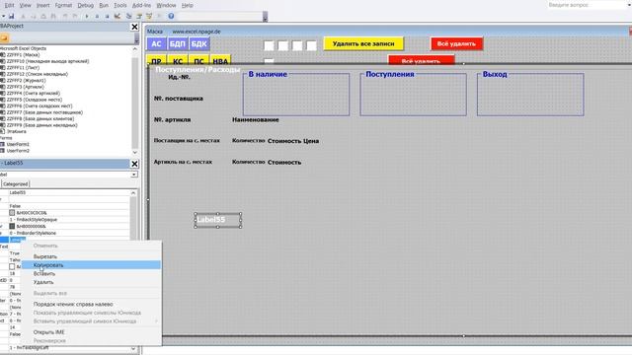Click the yellow ПР button
This screenshot has width=632, height=355.
tap(156, 60)
